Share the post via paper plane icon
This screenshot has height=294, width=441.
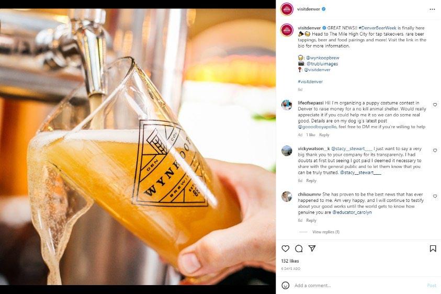(312, 248)
